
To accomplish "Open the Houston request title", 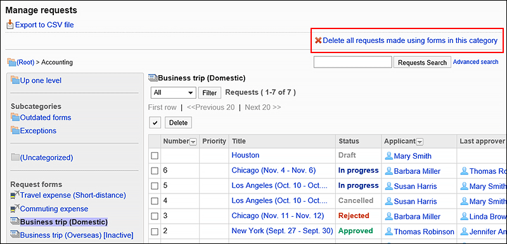I will coord(245,155).
